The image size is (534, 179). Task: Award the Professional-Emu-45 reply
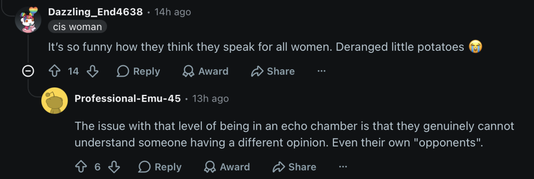[227, 167]
